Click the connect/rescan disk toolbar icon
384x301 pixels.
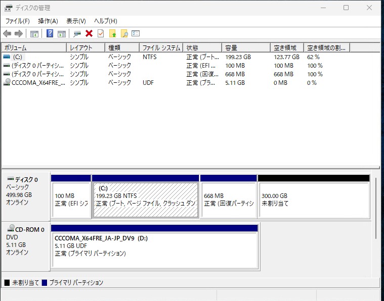click(x=77, y=33)
